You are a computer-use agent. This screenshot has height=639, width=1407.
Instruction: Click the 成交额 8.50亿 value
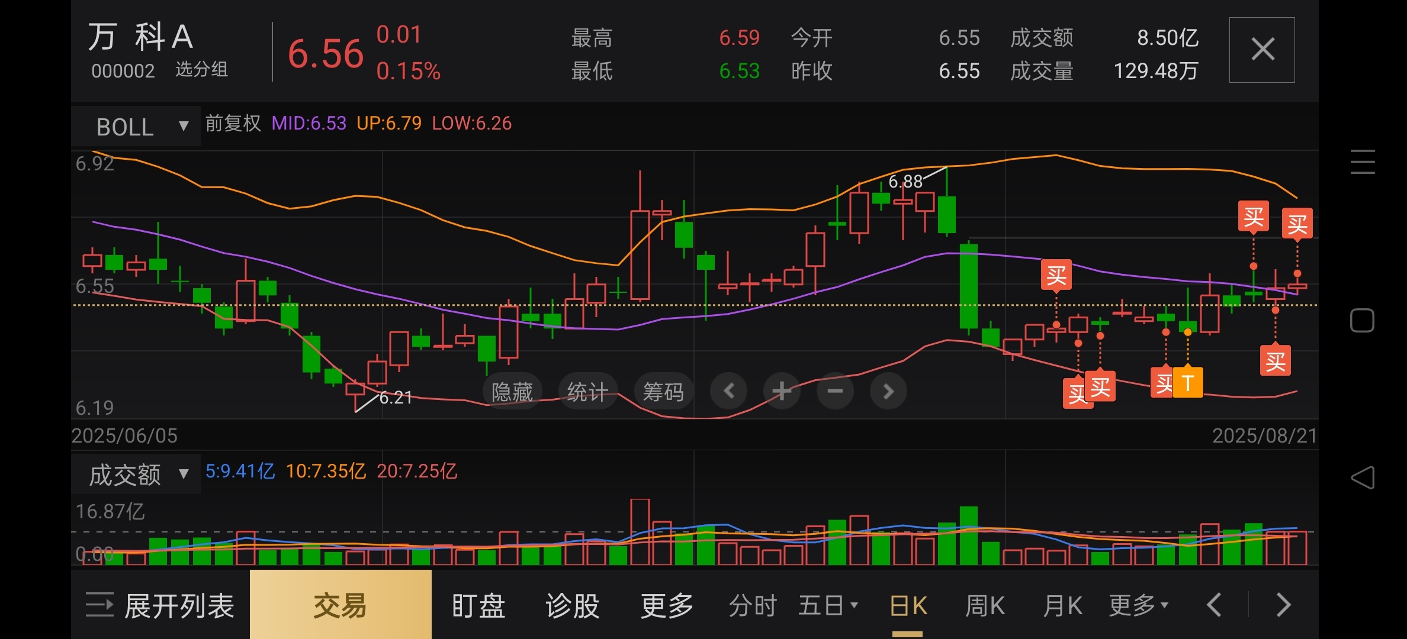[1168, 38]
